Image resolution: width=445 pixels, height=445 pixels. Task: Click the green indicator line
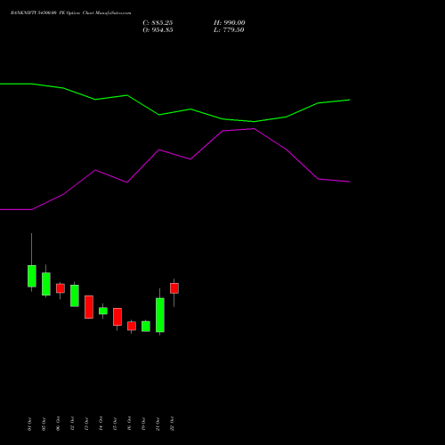tap(190, 109)
